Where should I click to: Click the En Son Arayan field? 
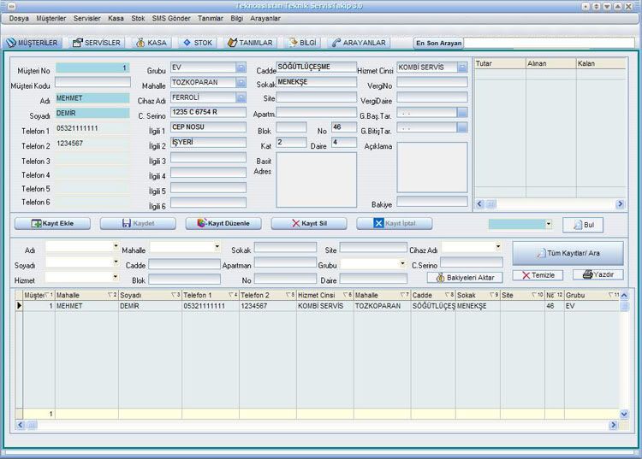coord(549,43)
